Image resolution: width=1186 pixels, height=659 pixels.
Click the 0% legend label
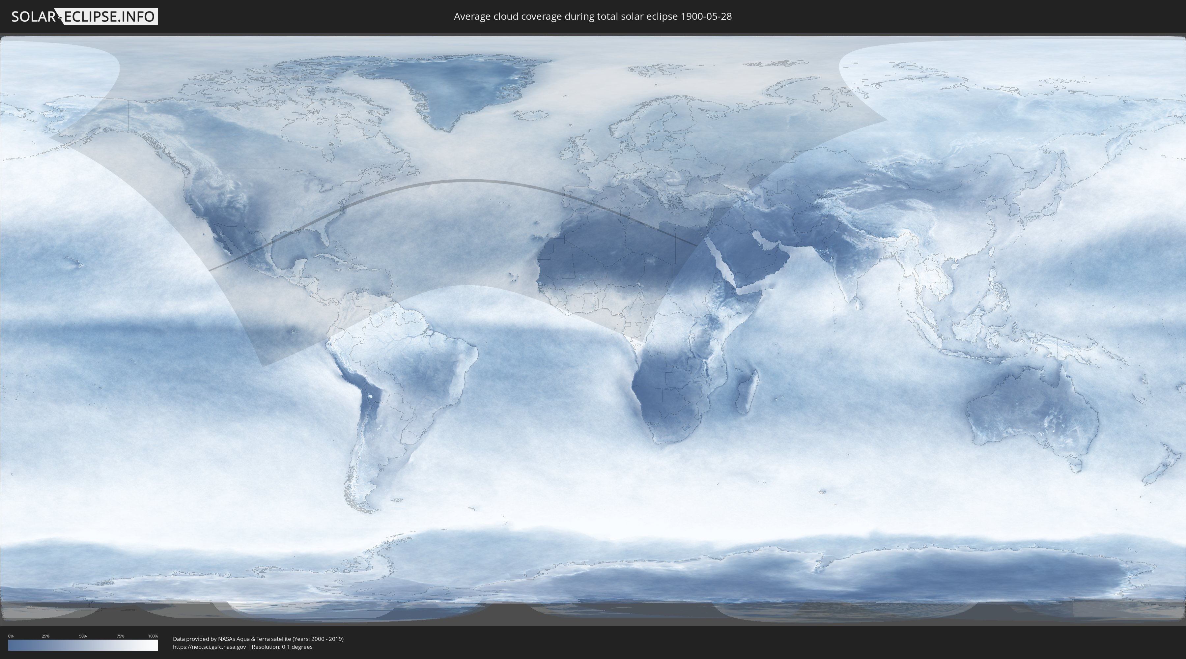click(11, 636)
